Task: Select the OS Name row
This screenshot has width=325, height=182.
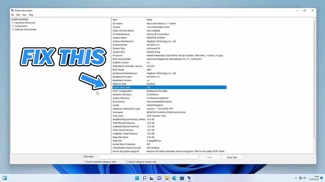Action: [169, 24]
